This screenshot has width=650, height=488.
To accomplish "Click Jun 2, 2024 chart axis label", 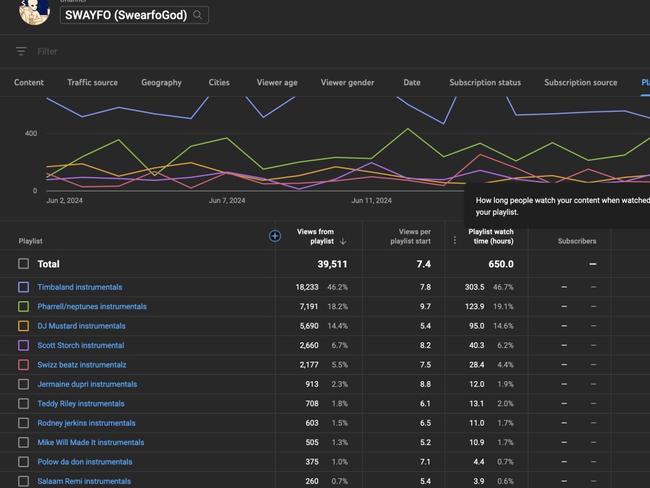I will point(64,200).
